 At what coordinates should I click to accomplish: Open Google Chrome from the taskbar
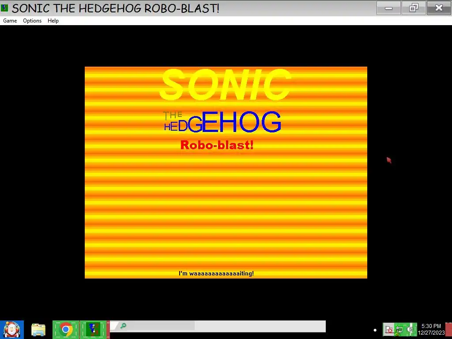[66, 330]
